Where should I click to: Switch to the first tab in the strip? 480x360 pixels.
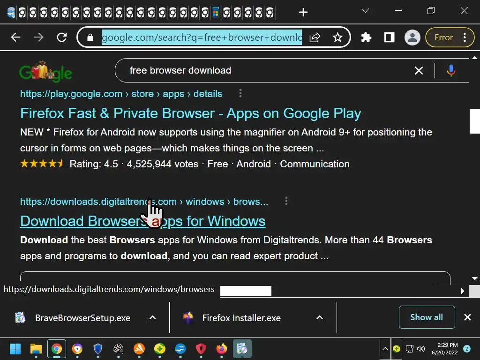pyautogui.click(x=11, y=12)
